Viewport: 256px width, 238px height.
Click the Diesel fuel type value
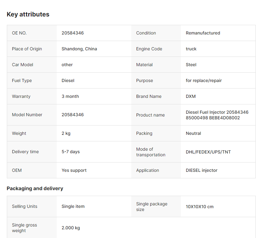pyautogui.click(x=68, y=80)
